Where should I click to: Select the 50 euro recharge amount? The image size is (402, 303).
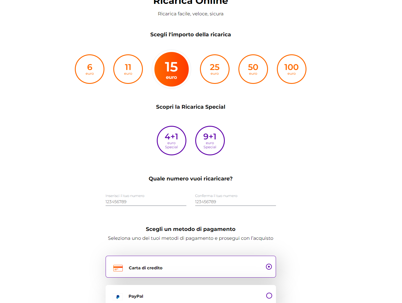coord(253,69)
